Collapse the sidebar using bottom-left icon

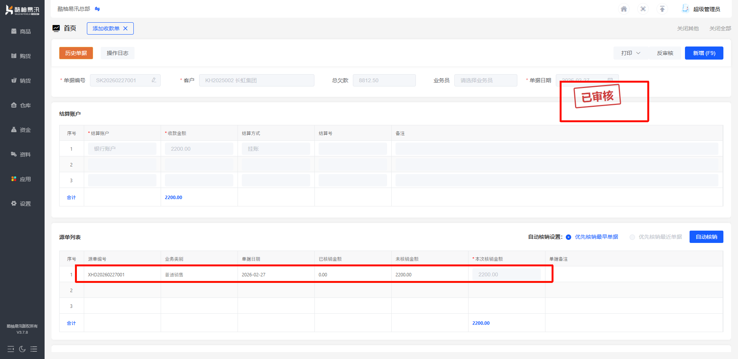(11, 349)
